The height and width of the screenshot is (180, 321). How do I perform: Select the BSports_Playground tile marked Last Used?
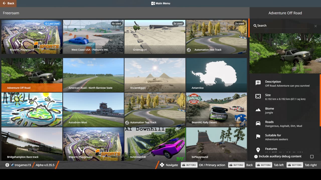point(32,37)
